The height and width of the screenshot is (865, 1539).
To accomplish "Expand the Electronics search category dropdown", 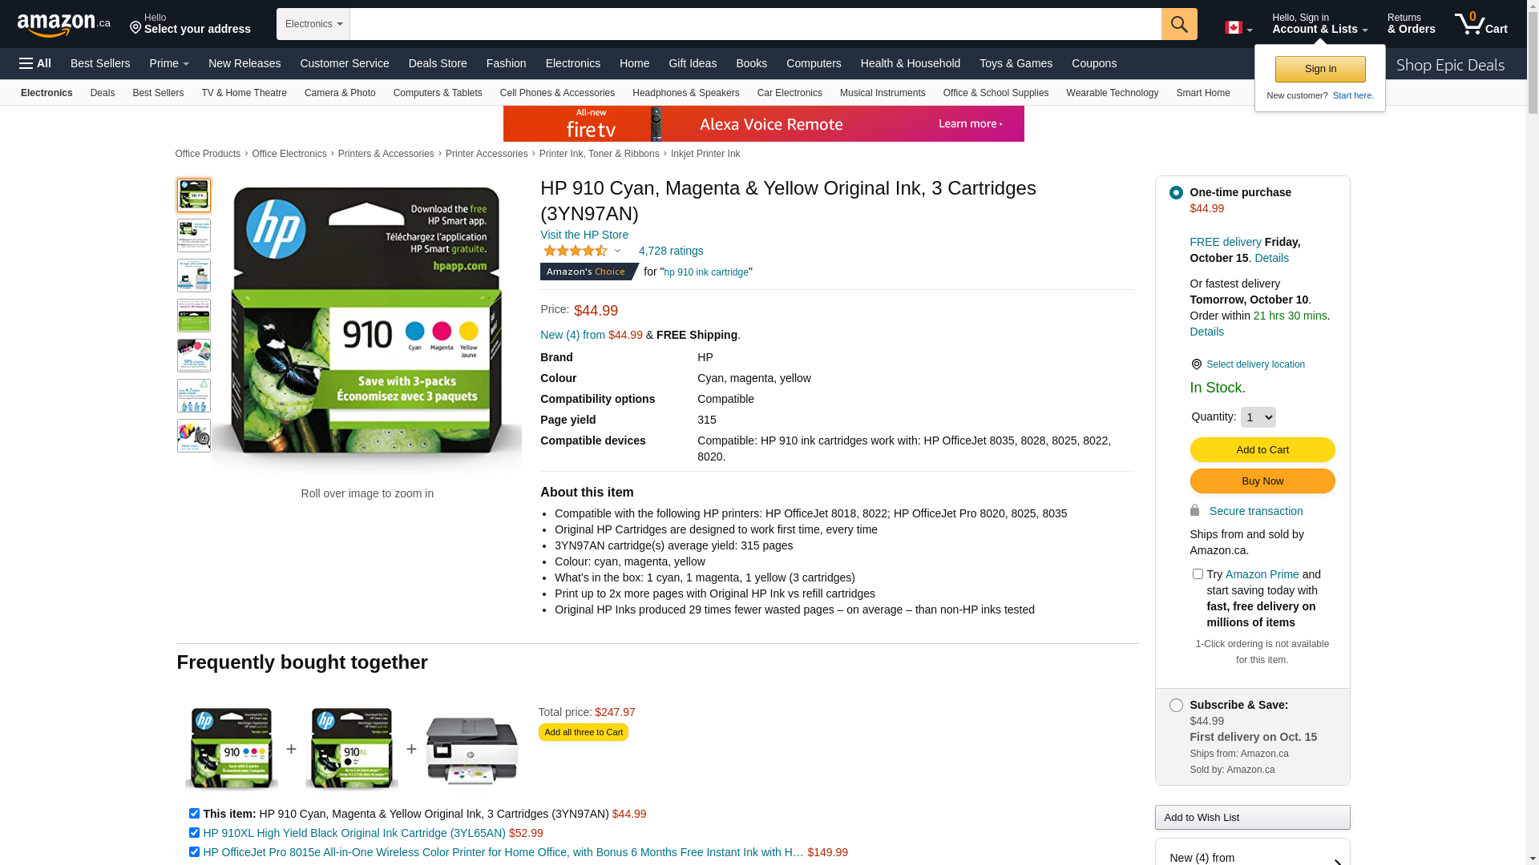I will pos(313,24).
